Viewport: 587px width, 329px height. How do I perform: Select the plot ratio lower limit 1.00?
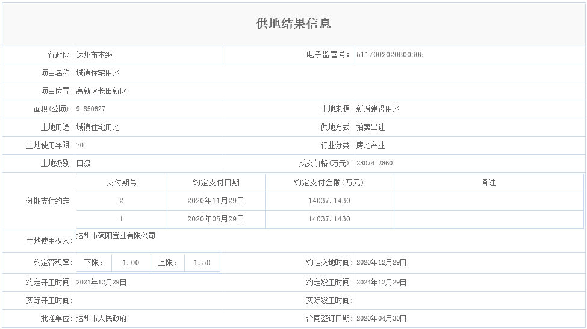click(131, 263)
